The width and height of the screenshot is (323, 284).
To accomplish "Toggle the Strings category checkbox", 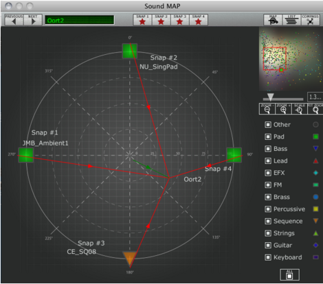I will click(x=268, y=233).
